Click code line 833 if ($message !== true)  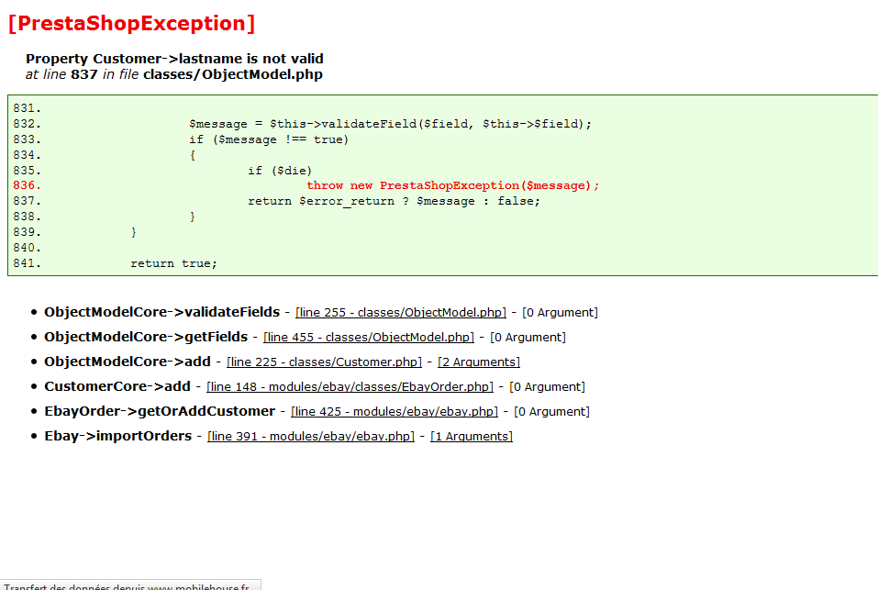[269, 139]
